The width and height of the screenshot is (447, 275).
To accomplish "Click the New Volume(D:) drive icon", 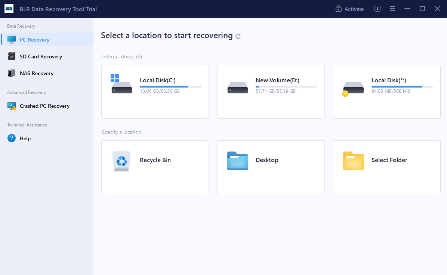I will (237, 88).
